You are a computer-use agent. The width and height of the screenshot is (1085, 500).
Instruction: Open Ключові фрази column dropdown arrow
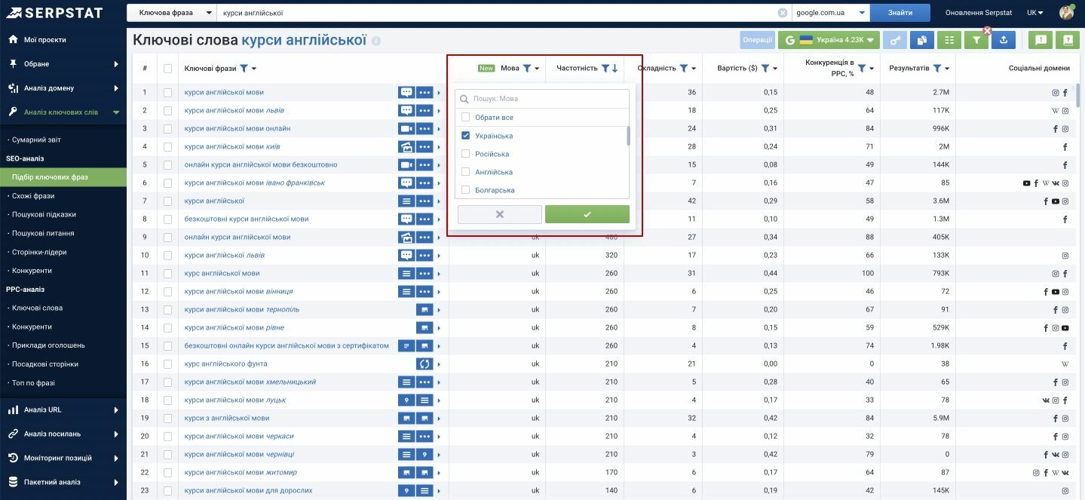point(254,69)
